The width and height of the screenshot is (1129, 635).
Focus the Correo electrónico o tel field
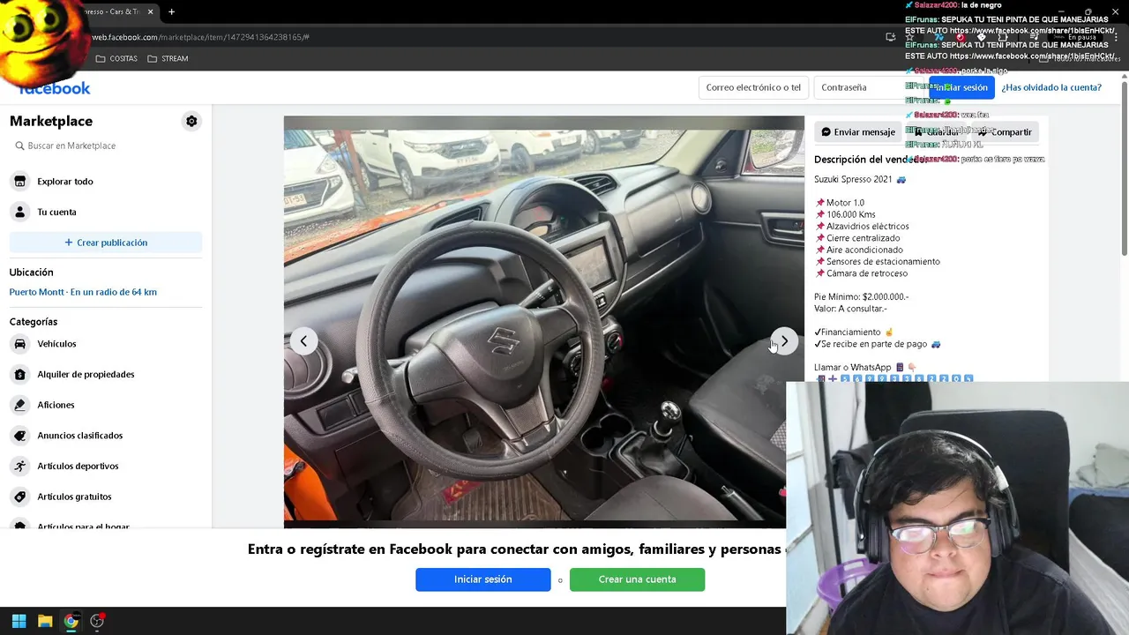pyautogui.click(x=753, y=87)
